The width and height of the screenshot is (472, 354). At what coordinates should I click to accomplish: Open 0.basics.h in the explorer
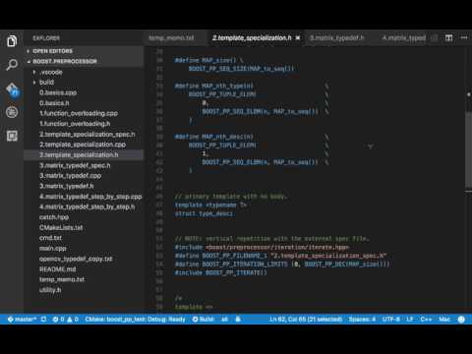tap(54, 103)
